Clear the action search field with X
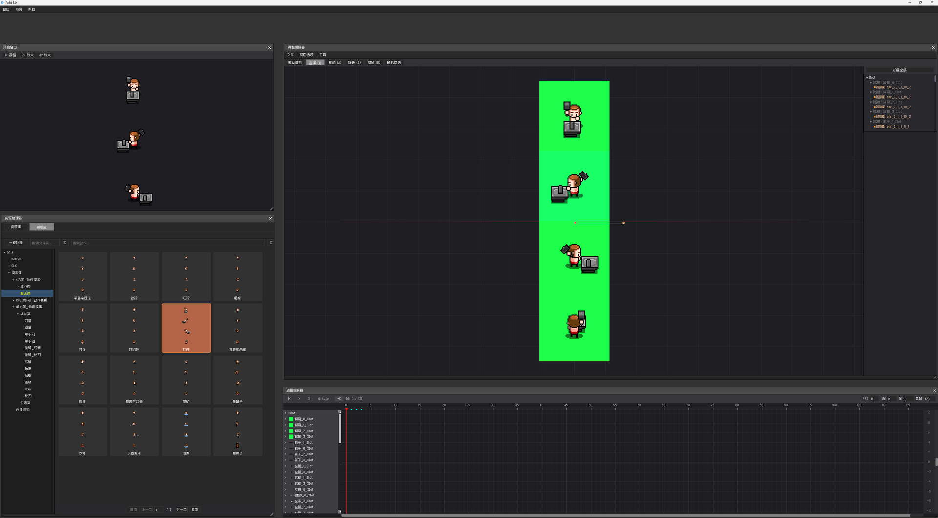938x518 pixels. (x=271, y=243)
